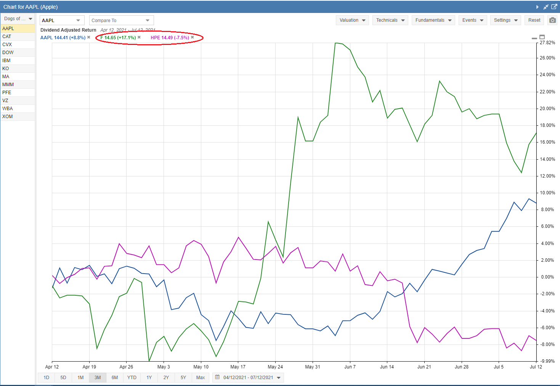
Task: Open chart in new window icon
Action: point(554,6)
